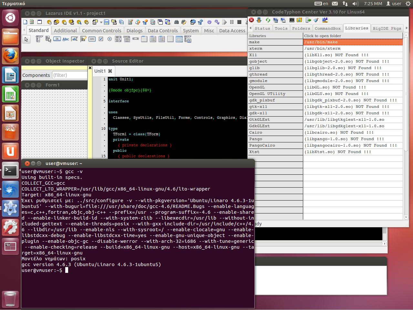Click the 'PangoCairo' library row label

point(275,145)
